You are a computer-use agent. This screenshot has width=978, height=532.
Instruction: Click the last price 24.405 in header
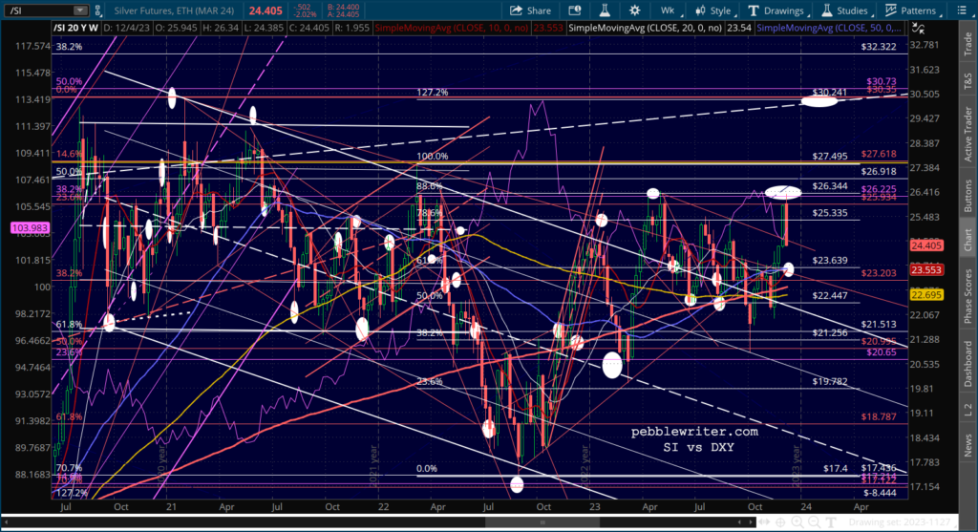coord(266,11)
